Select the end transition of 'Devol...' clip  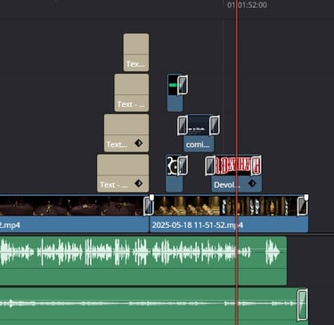pos(256,166)
